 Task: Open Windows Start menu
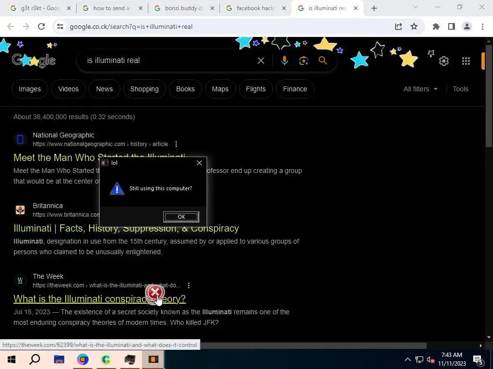coord(12,359)
